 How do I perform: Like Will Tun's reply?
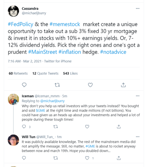[x=87, y=158]
